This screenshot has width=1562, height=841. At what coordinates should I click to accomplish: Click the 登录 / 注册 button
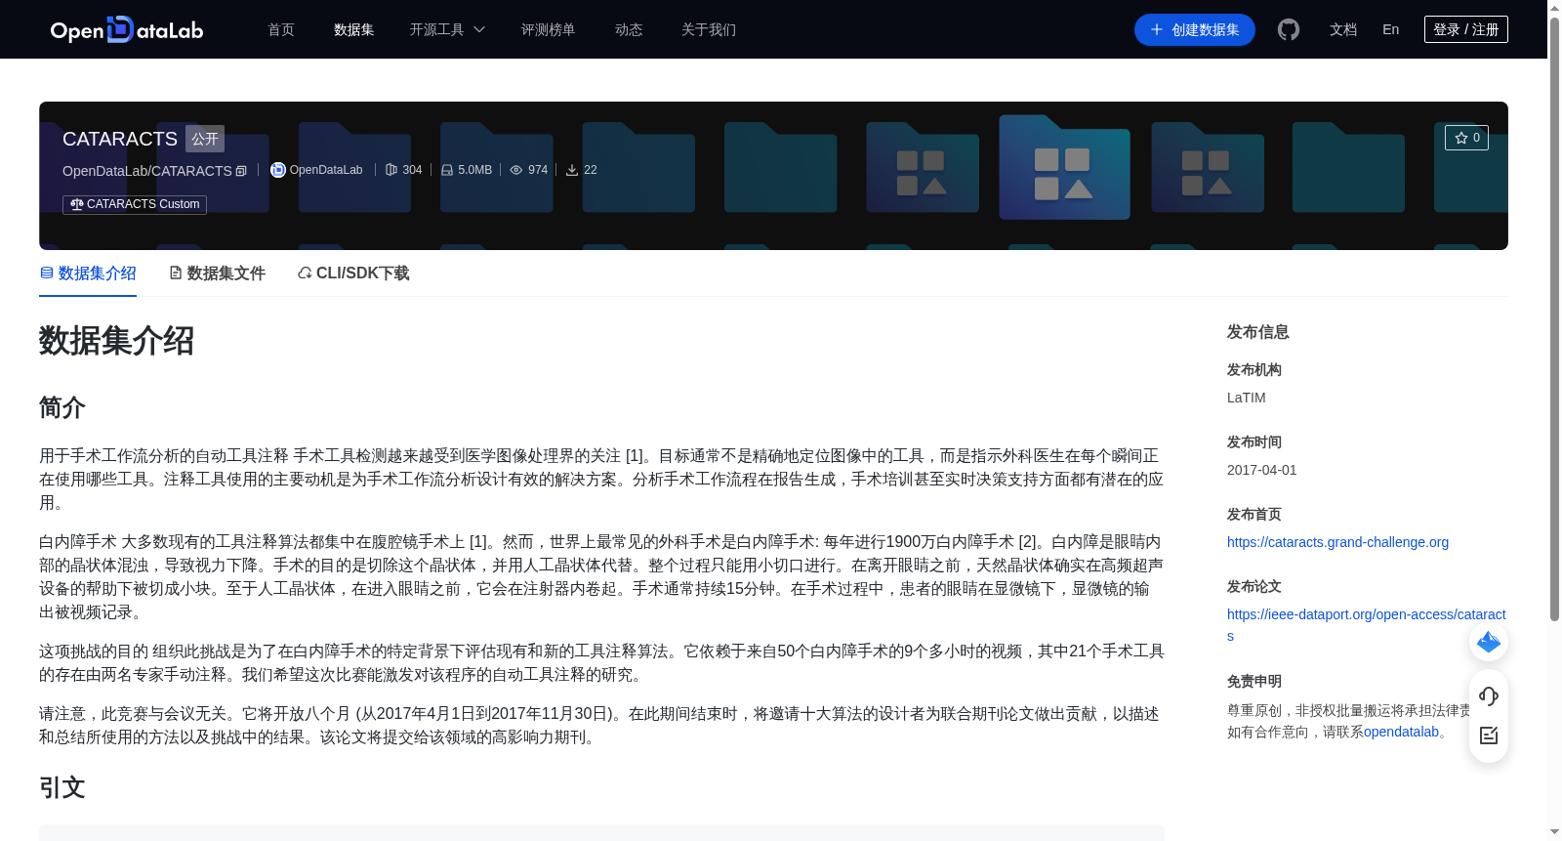pos(1466,29)
